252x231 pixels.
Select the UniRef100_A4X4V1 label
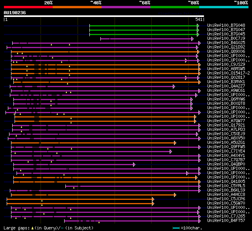[x=226, y=155]
